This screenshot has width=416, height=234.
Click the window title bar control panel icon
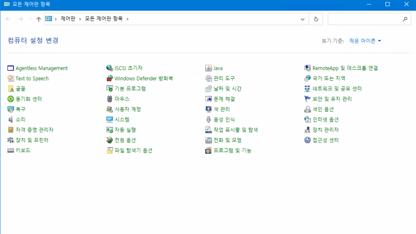tap(7, 4)
